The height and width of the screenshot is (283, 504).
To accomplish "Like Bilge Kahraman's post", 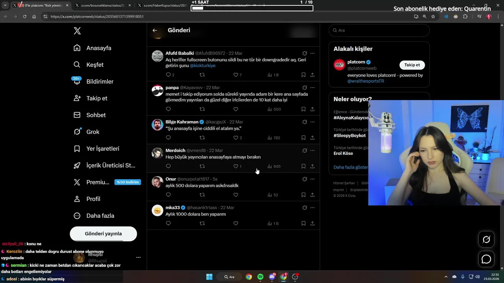I will pyautogui.click(x=236, y=138).
